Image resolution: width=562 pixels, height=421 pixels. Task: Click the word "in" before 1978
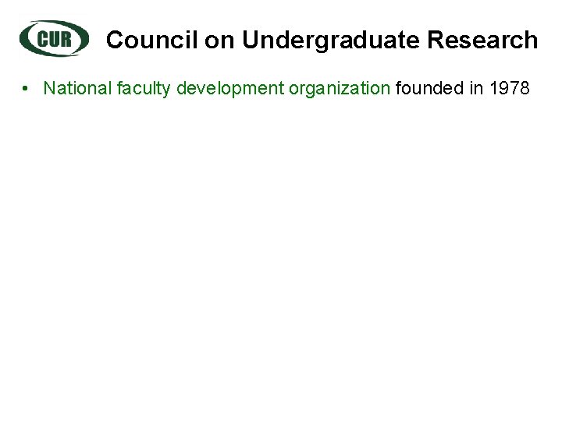(x=476, y=88)
